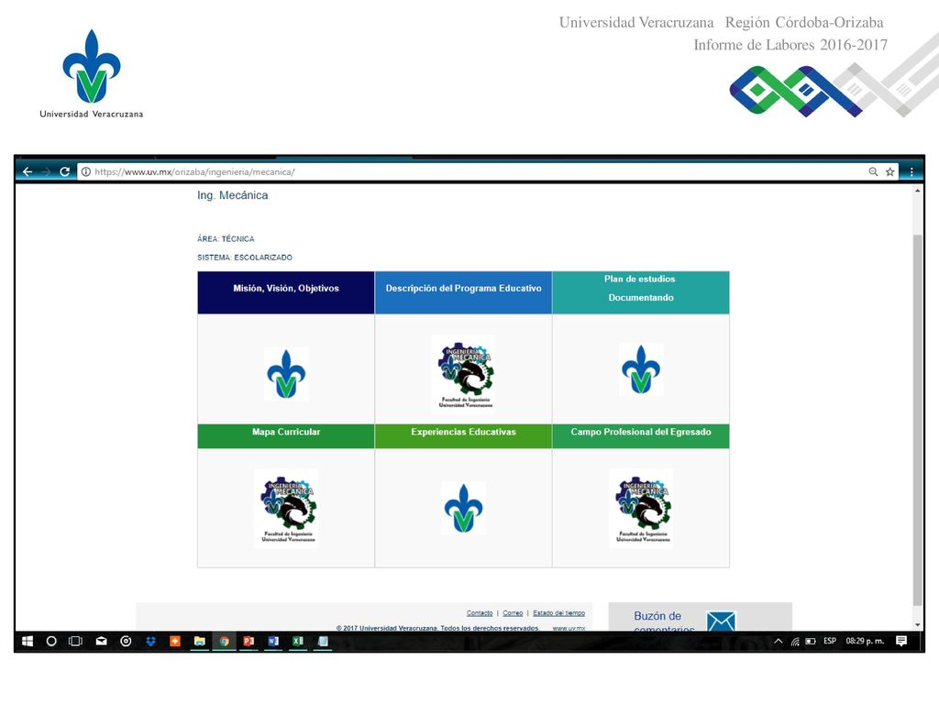Click the address bar showing uv.mx/orizaba/ingenieria/mecanica
The height and width of the screenshot is (704, 939).
479,171
